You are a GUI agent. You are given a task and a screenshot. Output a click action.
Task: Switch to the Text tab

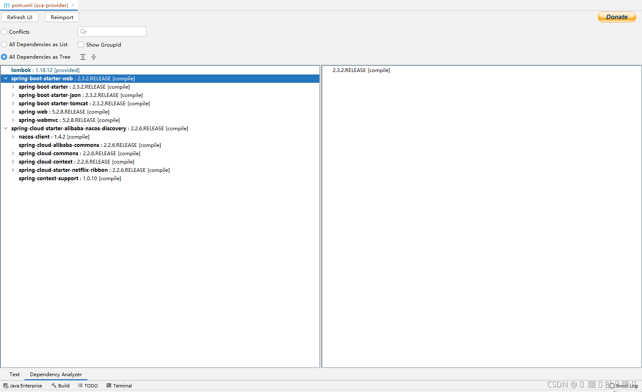pos(15,375)
